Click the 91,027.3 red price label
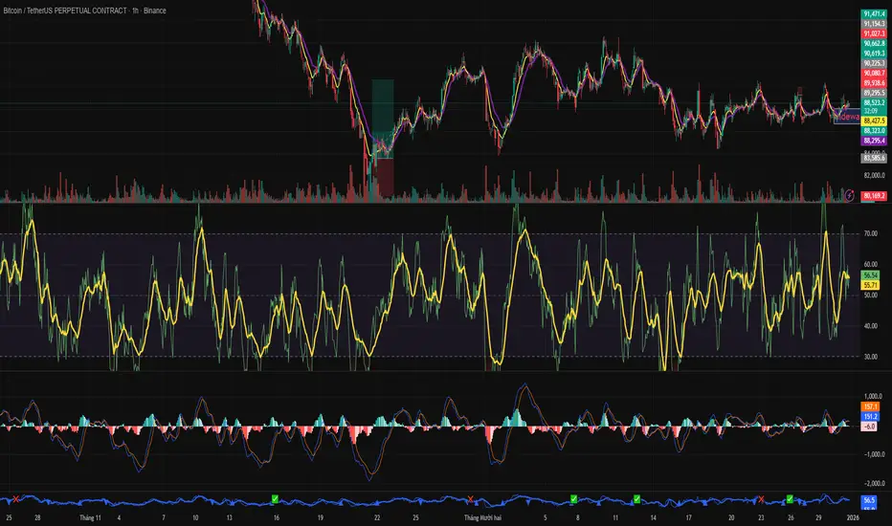The image size is (892, 526). pos(874,33)
